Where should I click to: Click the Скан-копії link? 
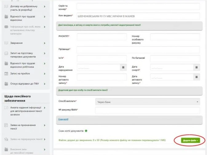(x=63, y=119)
